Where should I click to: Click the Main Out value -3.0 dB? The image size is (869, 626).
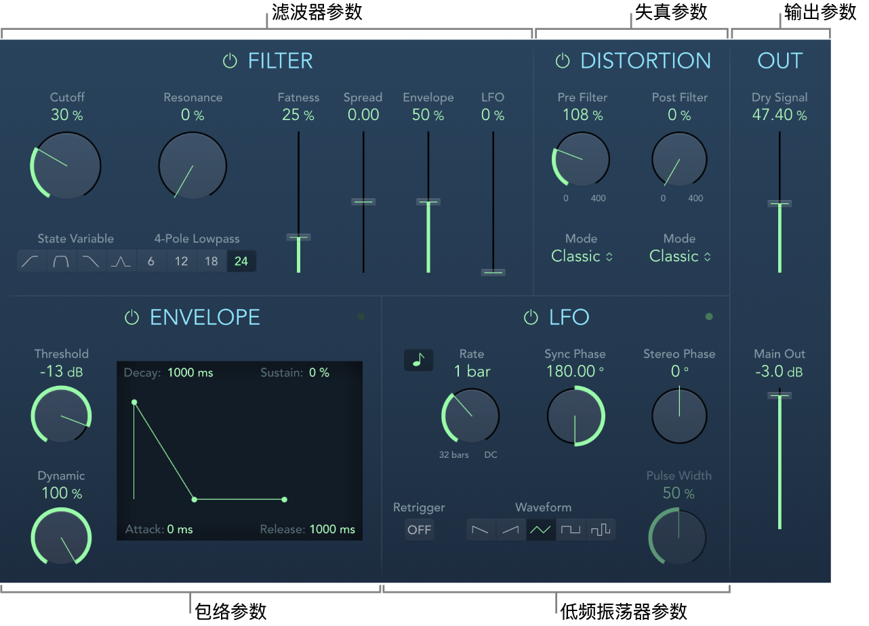[780, 371]
